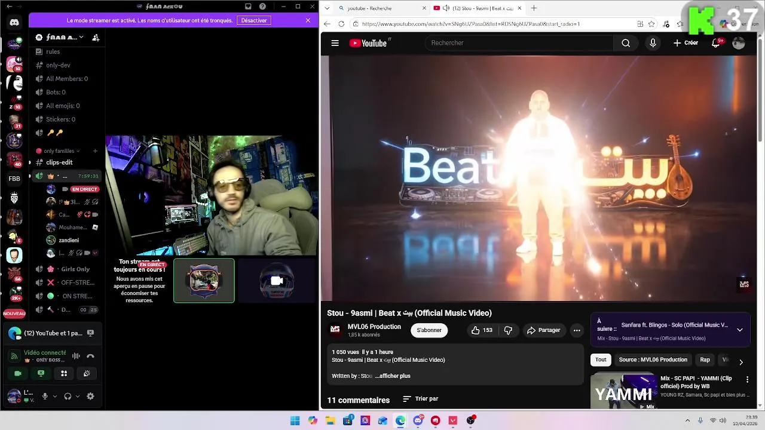Collapse the only familles category

point(59,151)
